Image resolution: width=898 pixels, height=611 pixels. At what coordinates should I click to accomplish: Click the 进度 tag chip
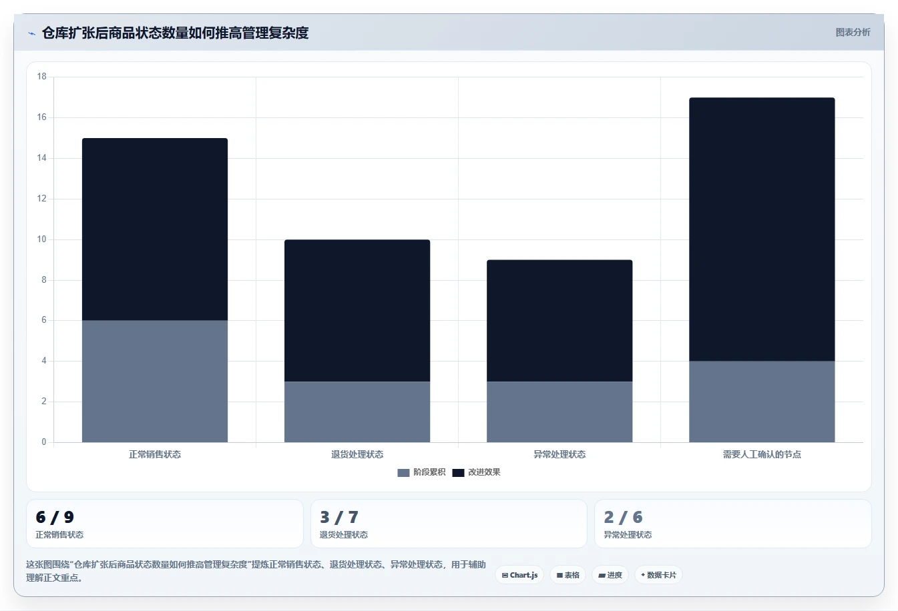(610, 575)
